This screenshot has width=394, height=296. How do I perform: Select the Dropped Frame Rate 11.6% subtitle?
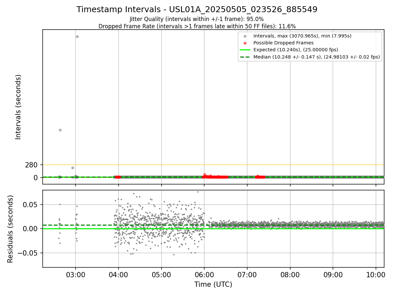click(197, 26)
